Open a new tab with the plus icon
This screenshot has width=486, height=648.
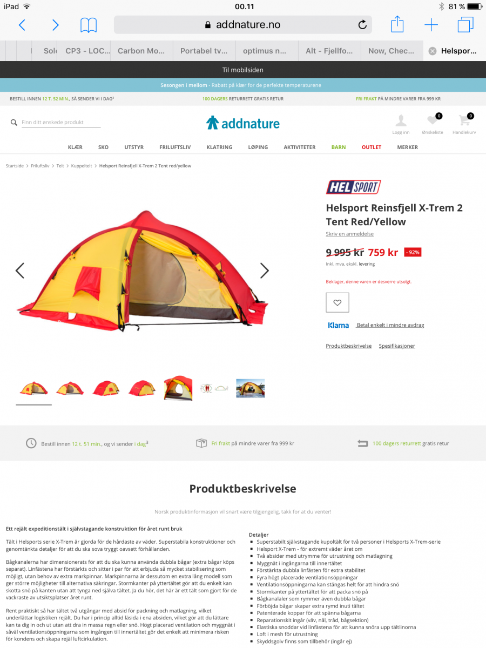tap(431, 25)
